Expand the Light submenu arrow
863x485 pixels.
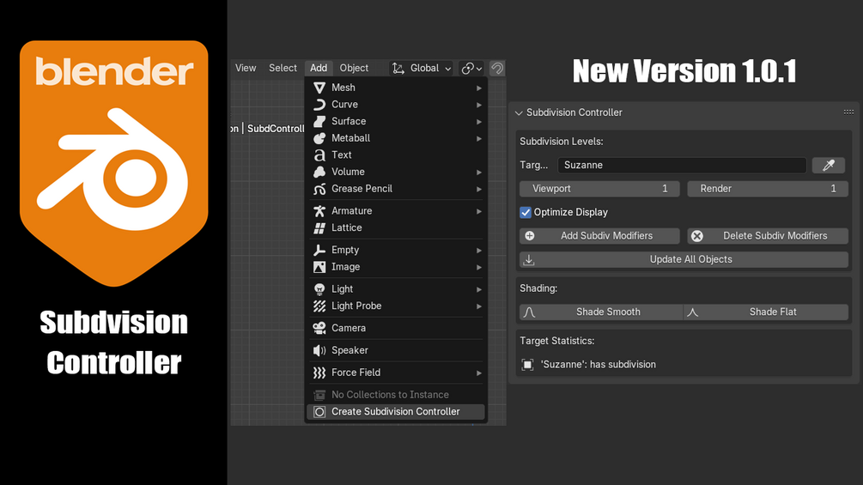tap(479, 289)
